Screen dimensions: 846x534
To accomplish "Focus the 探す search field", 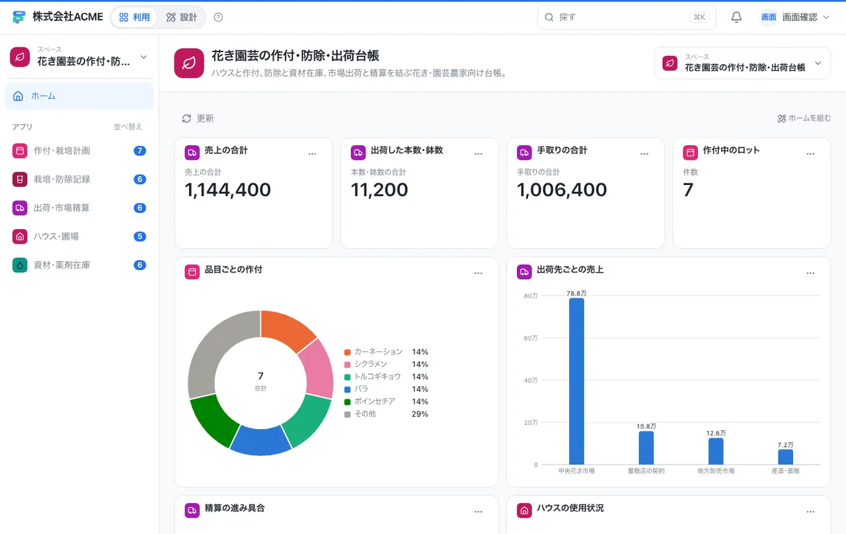I will (x=627, y=17).
